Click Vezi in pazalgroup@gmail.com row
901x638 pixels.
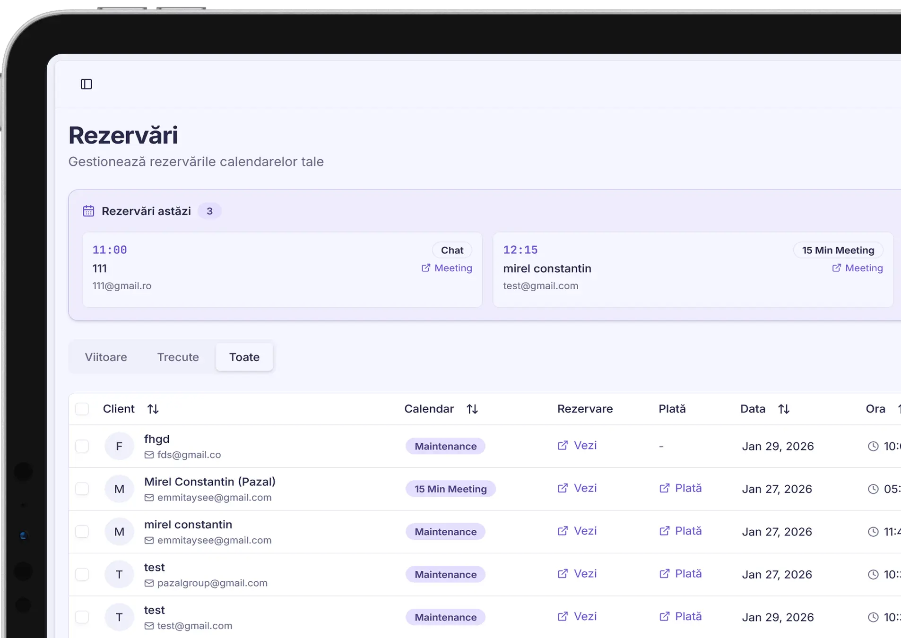577,574
